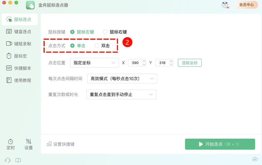
Task: Choose 单击 click mode
Action: (x=72, y=45)
